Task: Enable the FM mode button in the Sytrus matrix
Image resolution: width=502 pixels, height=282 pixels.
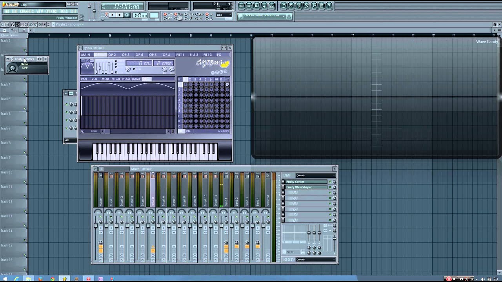Action: pos(181,131)
